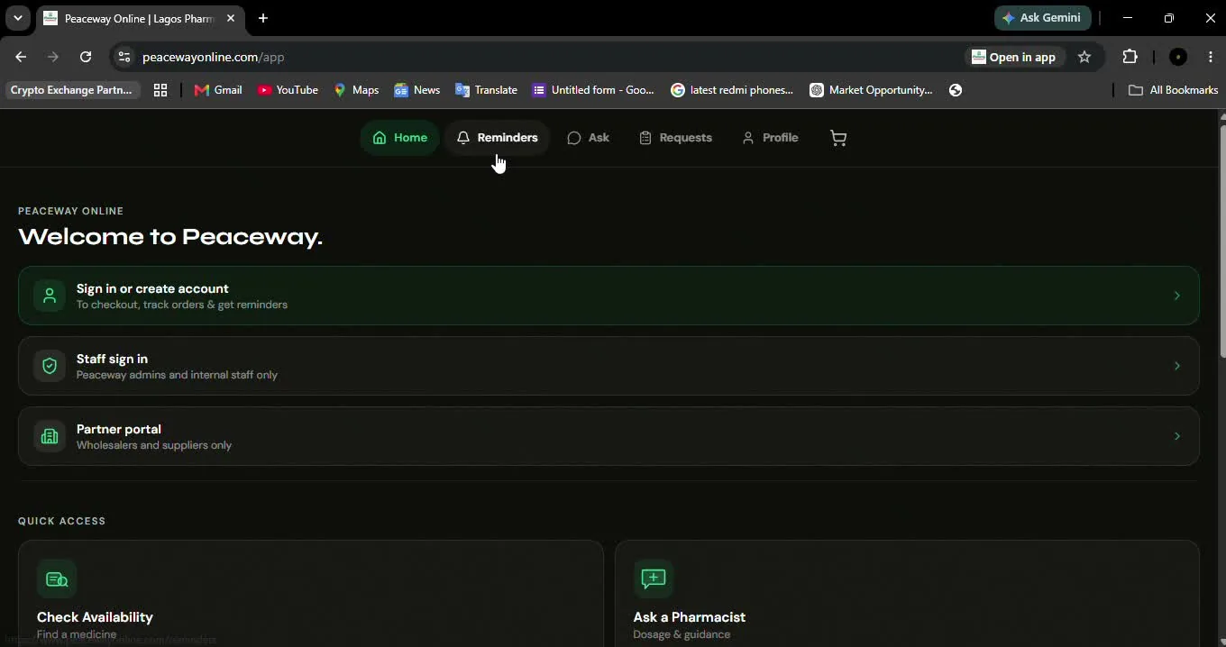Open the All Bookmarks folder
Screen dimensions: 1226x647
point(1173,90)
